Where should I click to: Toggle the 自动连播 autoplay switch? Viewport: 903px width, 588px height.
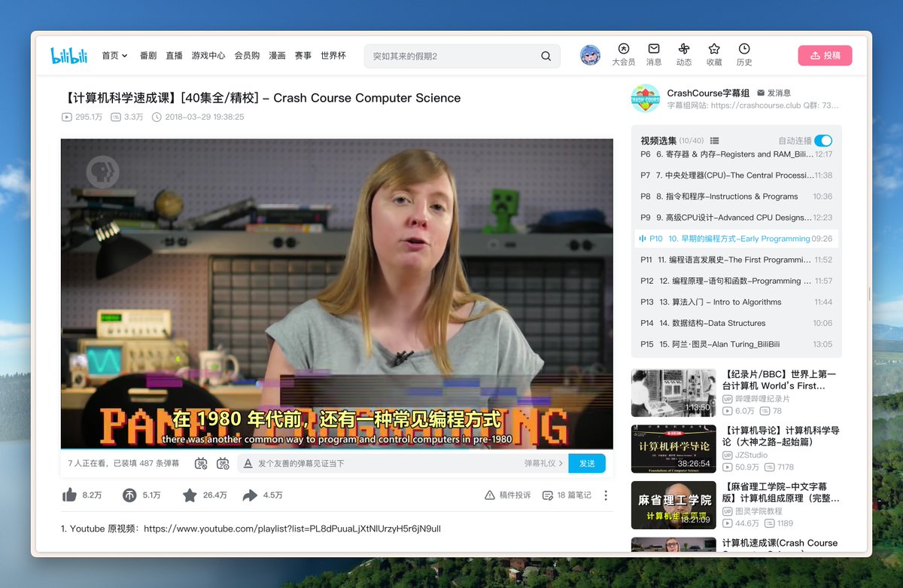[823, 141]
